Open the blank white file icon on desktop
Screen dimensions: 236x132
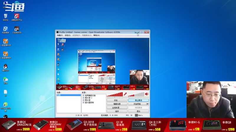[6, 93]
